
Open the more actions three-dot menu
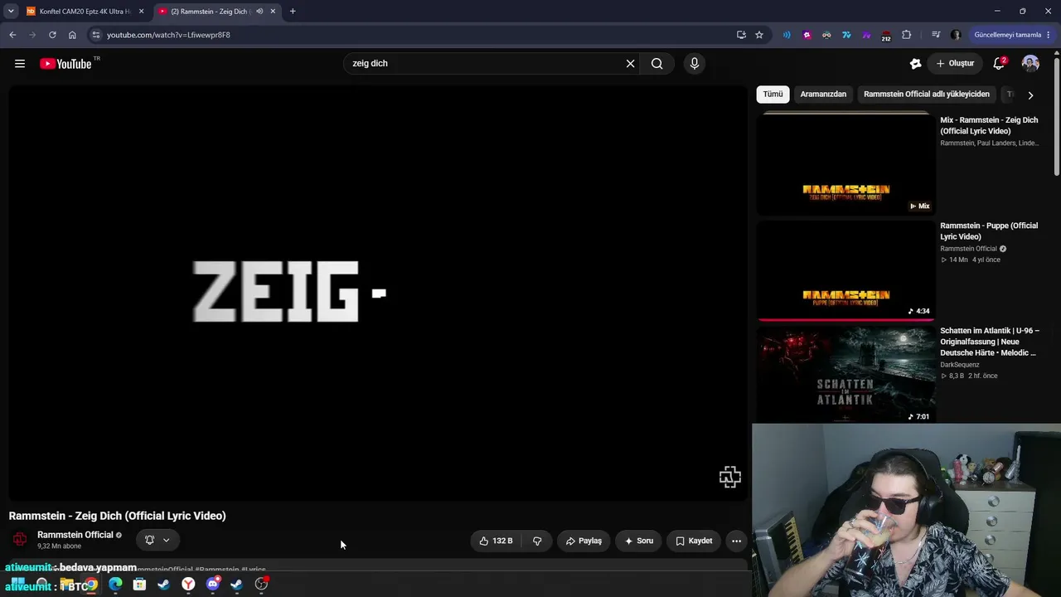click(736, 541)
